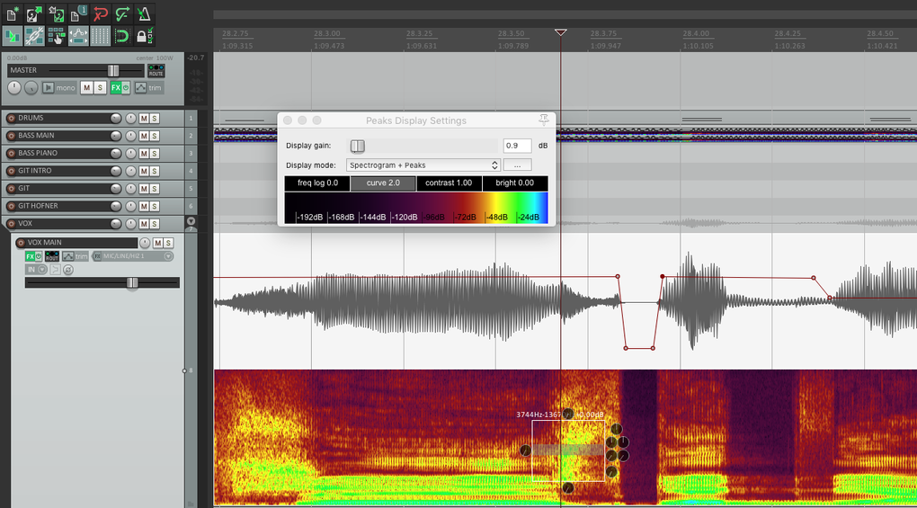Open VOX MAIN input FX button
Image resolution: width=917 pixels, height=508 pixels.
coord(96,256)
